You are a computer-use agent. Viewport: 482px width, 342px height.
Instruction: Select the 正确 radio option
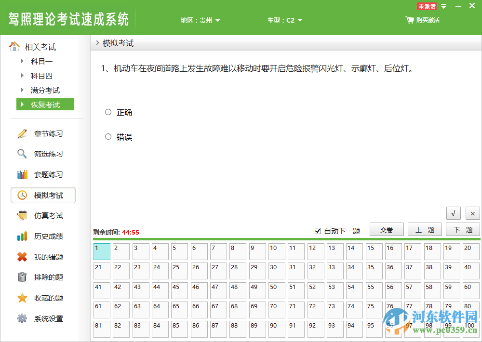click(x=108, y=112)
